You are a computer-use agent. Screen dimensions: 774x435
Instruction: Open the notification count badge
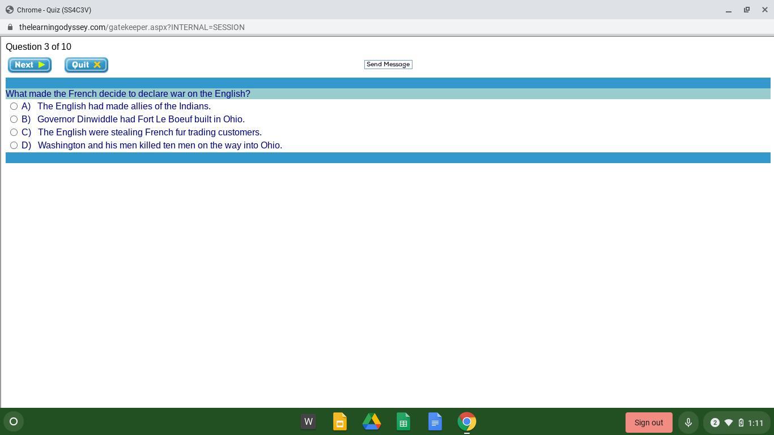pos(715,423)
